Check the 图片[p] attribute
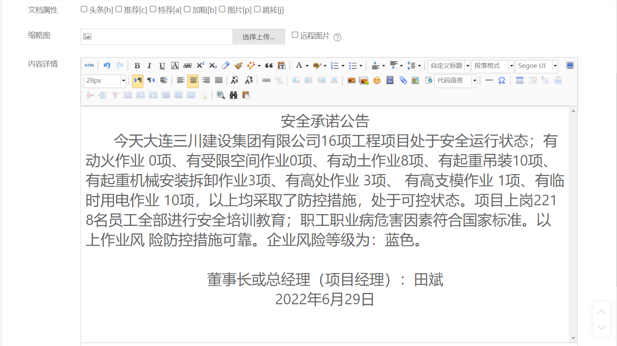This screenshot has height=346, width=617. (x=222, y=9)
